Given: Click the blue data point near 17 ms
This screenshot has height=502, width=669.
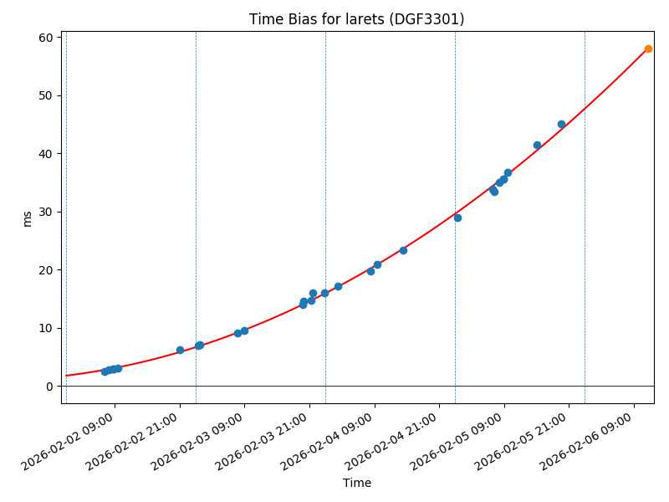Looking at the screenshot, I should tap(338, 286).
